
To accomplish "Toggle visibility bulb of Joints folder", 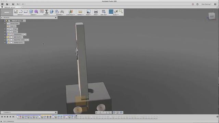I will coord(8,32).
